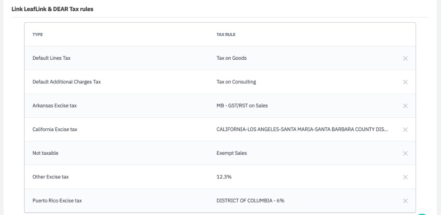Click the TAX RULE column header
This screenshot has width=441, height=215.
(227, 35)
